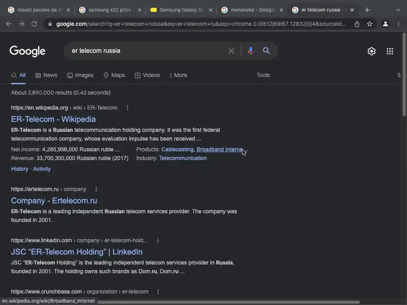Open Chrome three-dot menu
The height and width of the screenshot is (305, 407).
[x=398, y=24]
